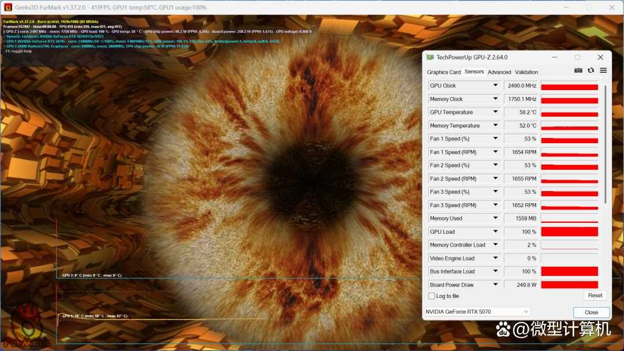Click the GPU-Z title bar app icon
This screenshot has height=351, width=624.
click(430, 57)
